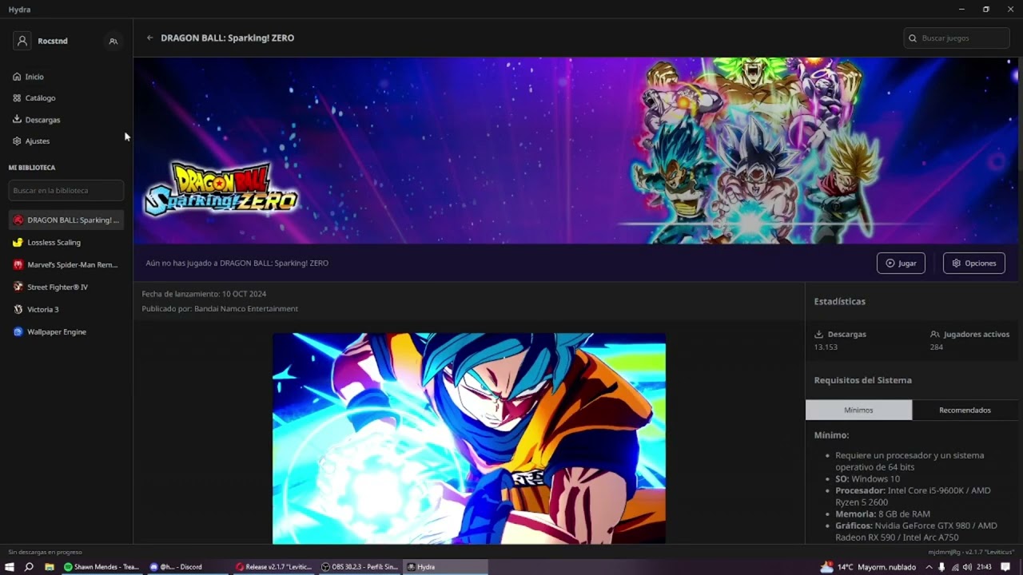Click the search magnifier icon
Screen dimensions: 1023x575
click(913, 38)
